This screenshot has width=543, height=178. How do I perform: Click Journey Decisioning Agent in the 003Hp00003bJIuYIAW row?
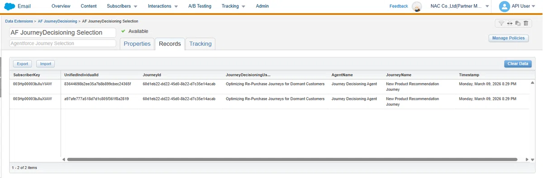[354, 84]
